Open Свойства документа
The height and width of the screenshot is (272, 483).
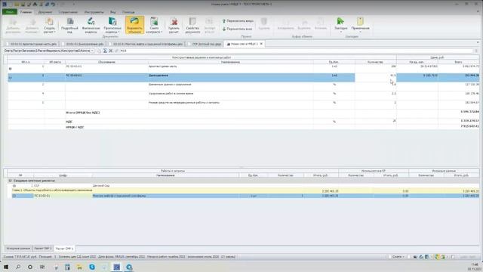[x=193, y=25]
